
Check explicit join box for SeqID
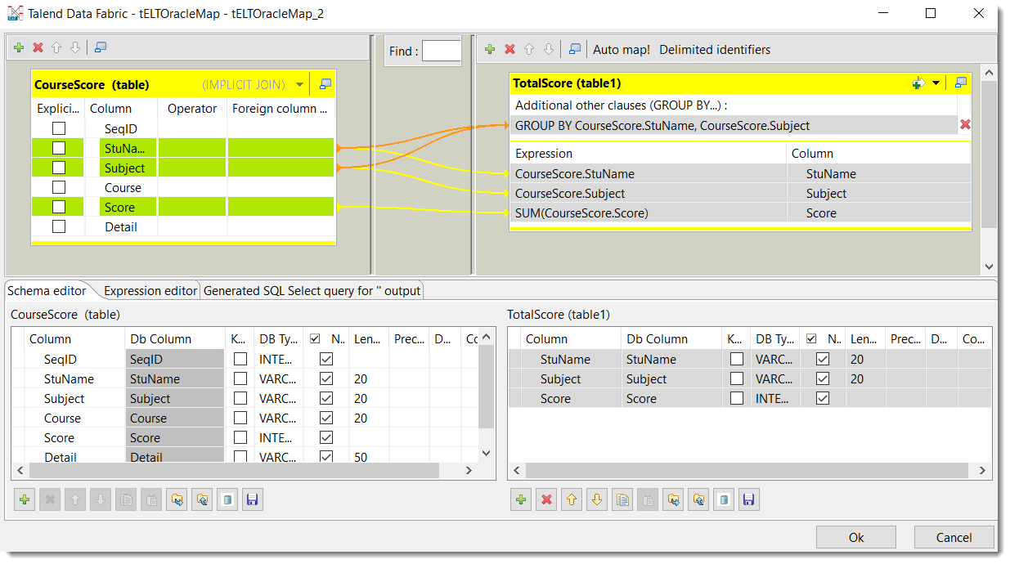59,128
